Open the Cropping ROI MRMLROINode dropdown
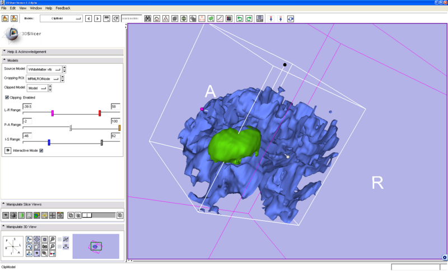This screenshot has height=271, width=448. tap(44, 78)
